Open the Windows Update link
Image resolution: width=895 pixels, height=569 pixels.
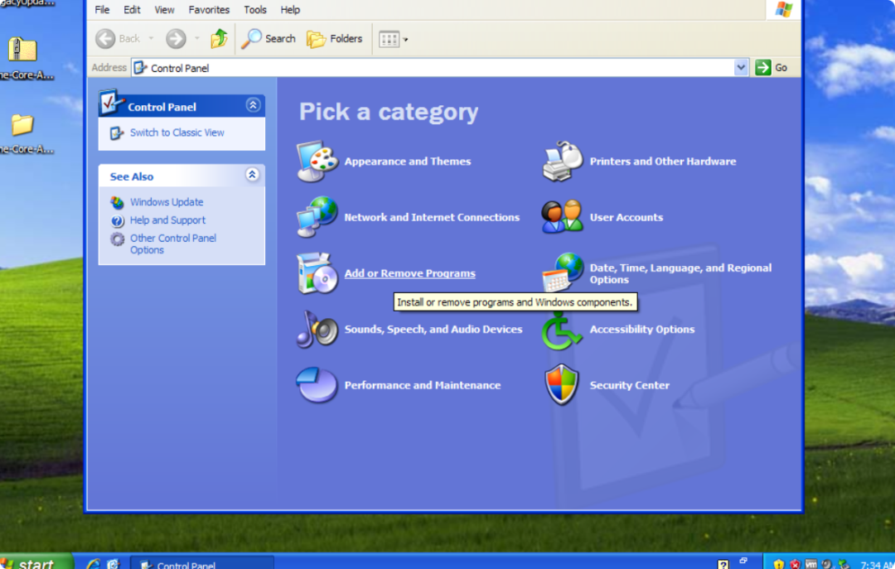[x=167, y=202]
